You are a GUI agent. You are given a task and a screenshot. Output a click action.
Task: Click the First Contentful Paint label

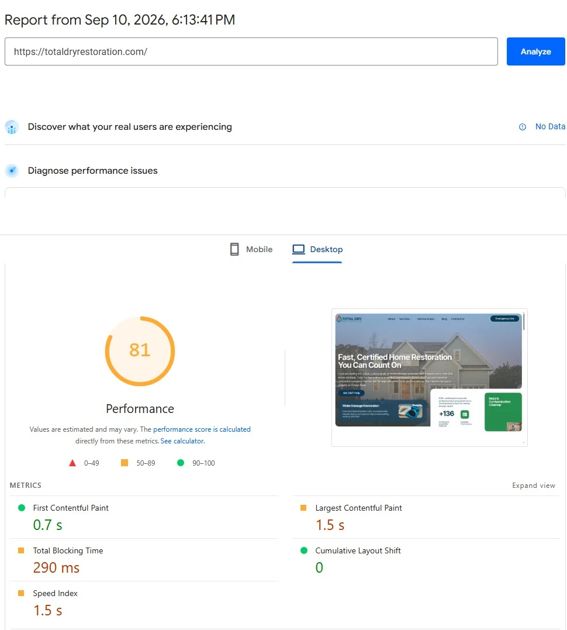click(71, 508)
